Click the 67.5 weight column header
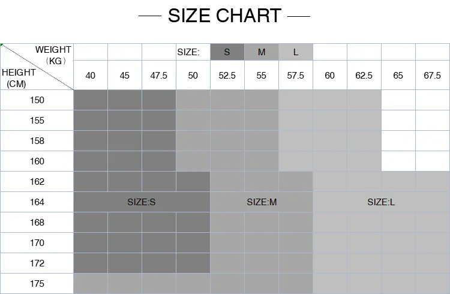Image resolution: width=450 pixels, height=294 pixels. (433, 75)
